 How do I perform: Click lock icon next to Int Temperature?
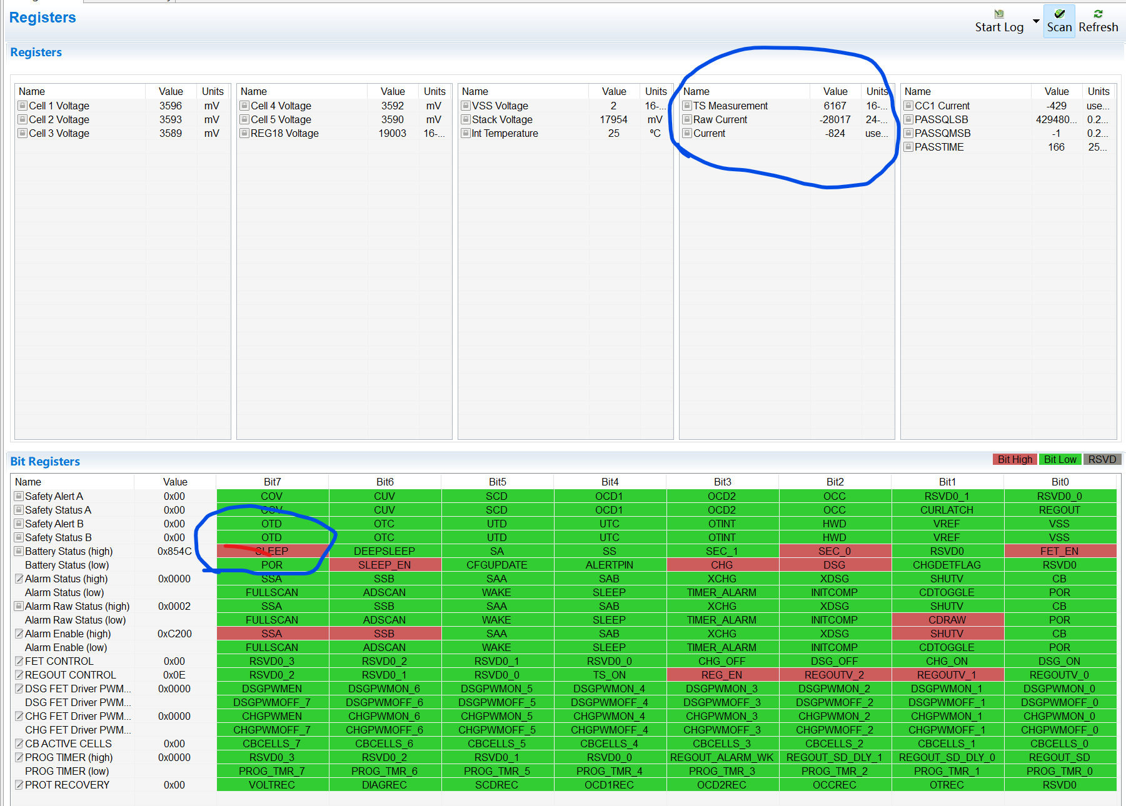(466, 133)
